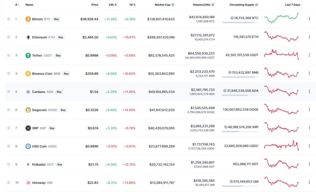This screenshot has width=316, height=192.
Task: Open USD Coin row options menu
Action: point(309,146)
